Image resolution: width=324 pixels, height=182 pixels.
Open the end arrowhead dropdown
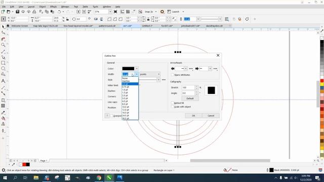coord(210,69)
